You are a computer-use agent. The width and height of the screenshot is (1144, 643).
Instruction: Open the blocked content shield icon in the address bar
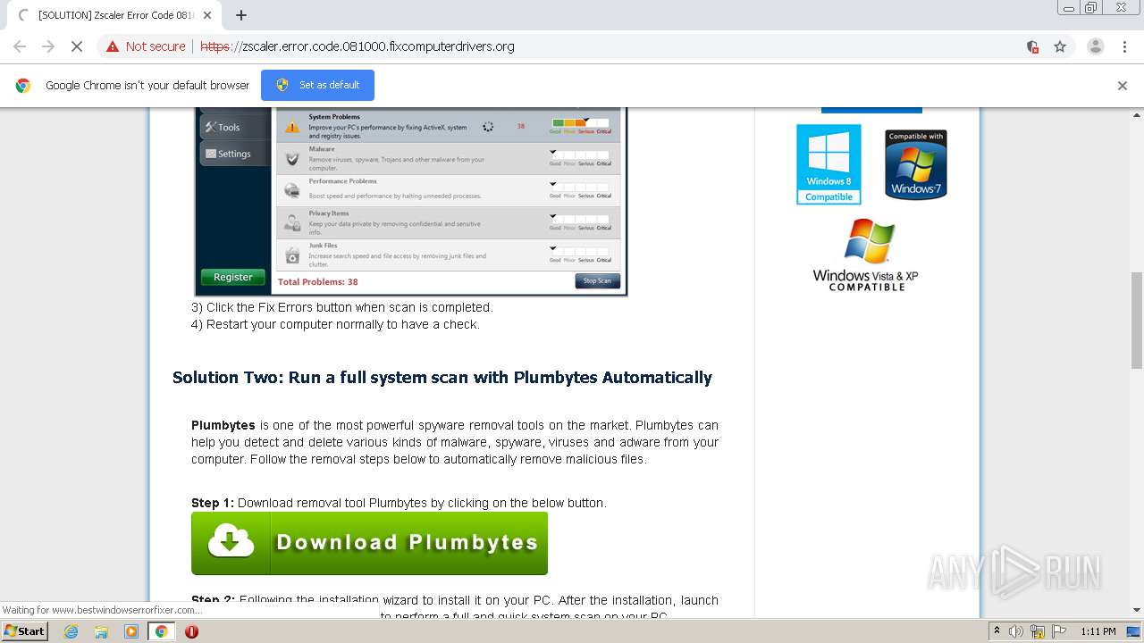click(x=1032, y=46)
